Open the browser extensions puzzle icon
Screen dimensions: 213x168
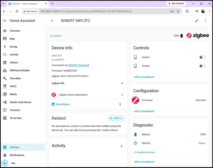[x=187, y=11]
